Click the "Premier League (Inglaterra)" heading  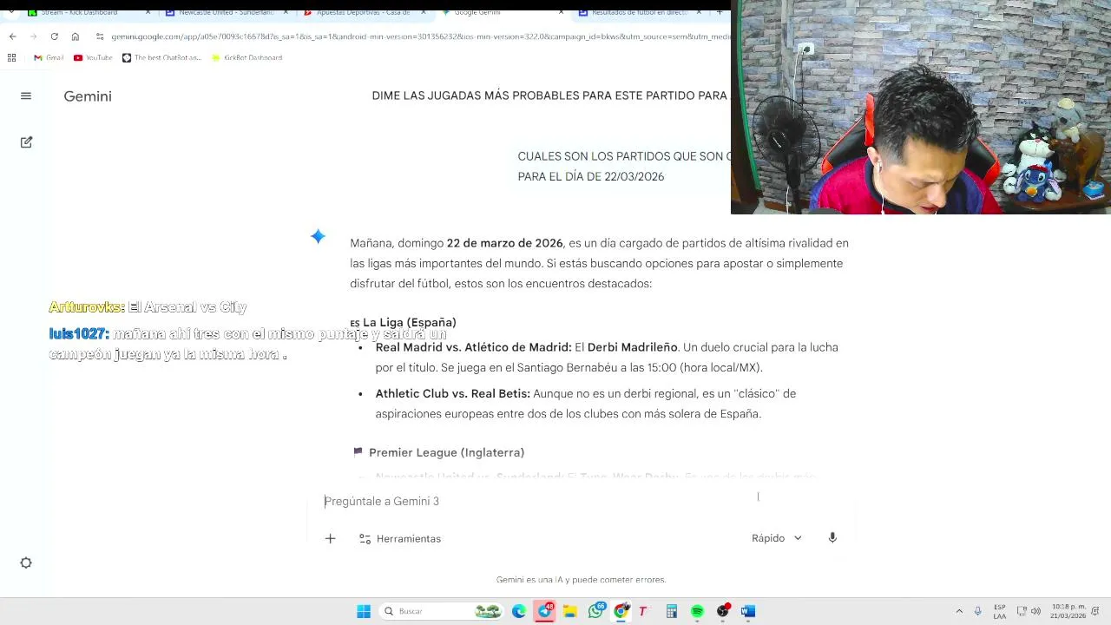pos(446,452)
